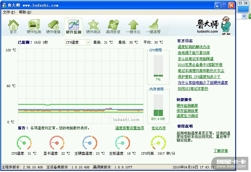Start 温度压力测试 link
The width and height of the screenshot is (251, 172).
coord(187,116)
